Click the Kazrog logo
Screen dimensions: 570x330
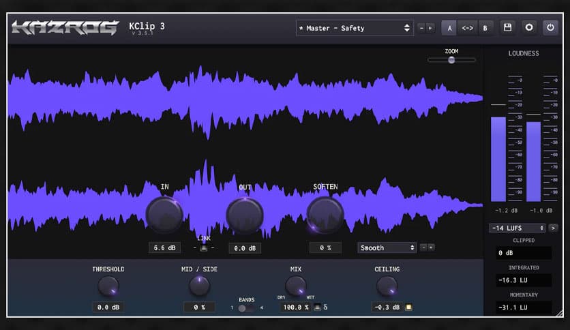click(x=65, y=28)
